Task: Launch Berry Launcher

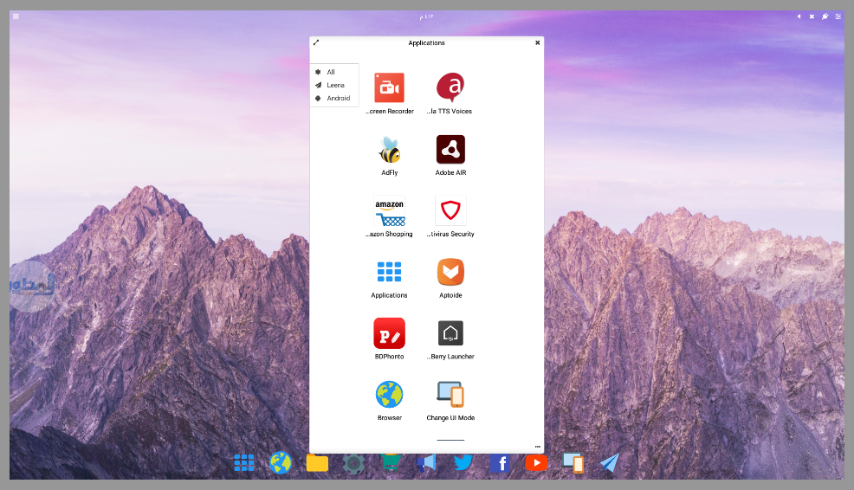Action: coord(450,333)
